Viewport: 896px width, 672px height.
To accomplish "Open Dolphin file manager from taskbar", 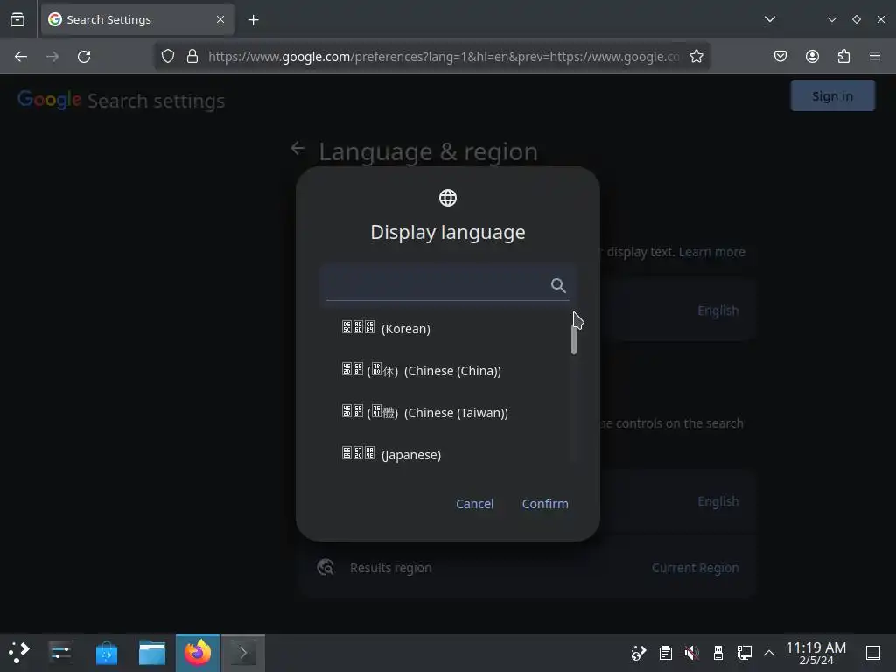I will [x=152, y=653].
